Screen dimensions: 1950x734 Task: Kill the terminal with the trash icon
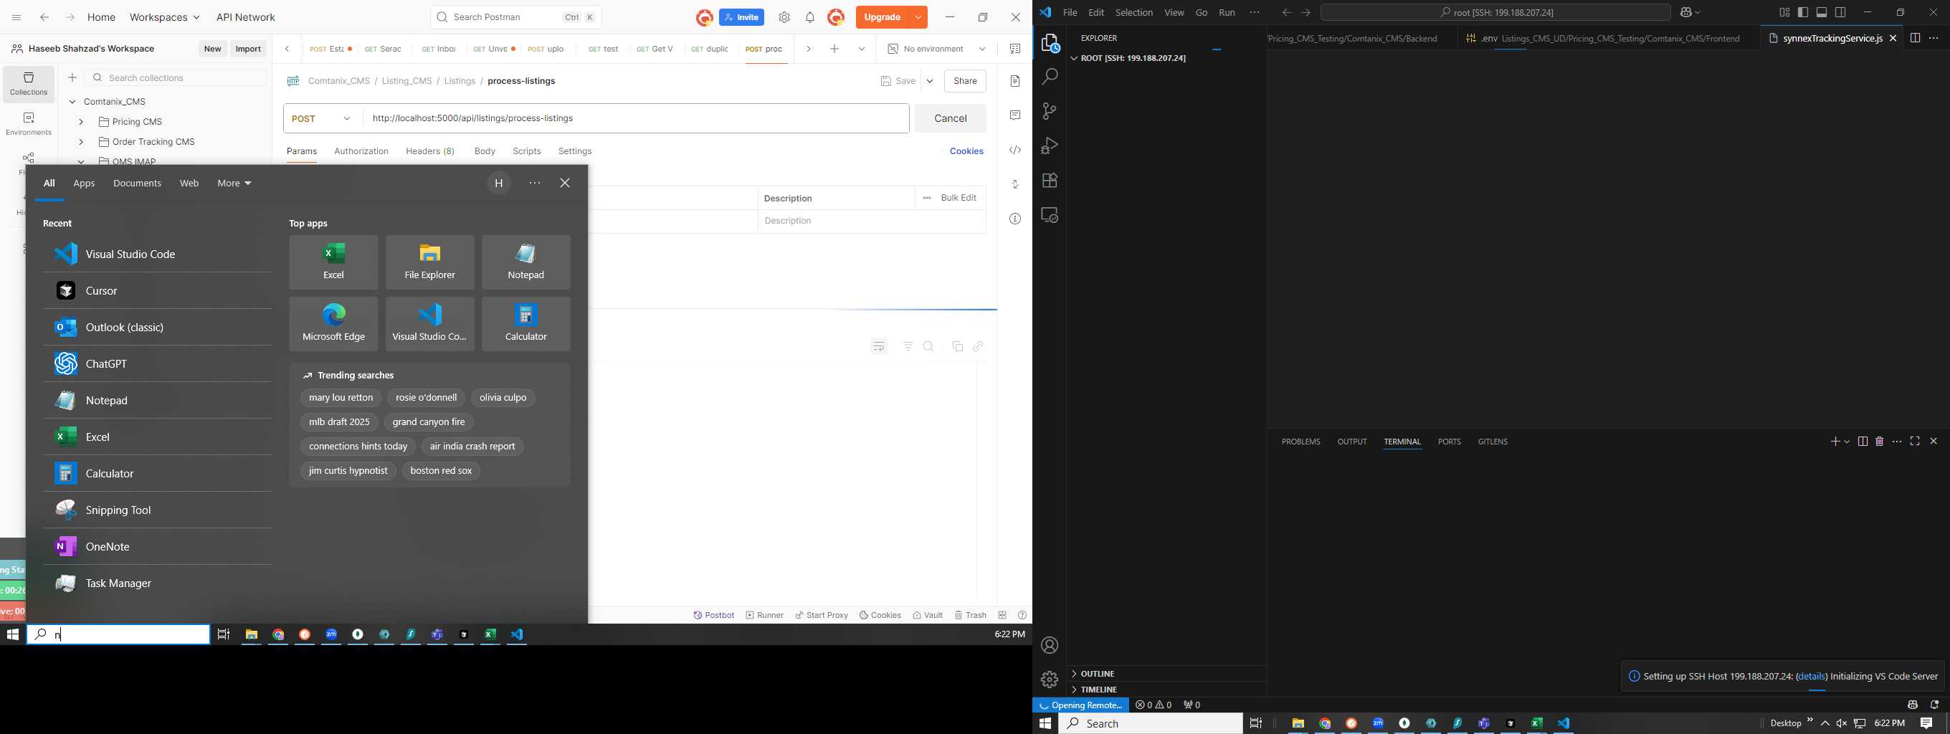click(1879, 441)
